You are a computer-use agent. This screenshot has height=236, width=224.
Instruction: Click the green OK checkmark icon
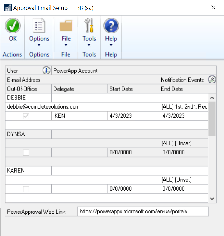point(13,26)
